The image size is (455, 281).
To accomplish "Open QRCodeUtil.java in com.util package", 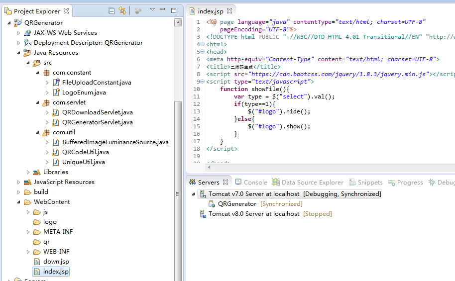I will coord(85,152).
